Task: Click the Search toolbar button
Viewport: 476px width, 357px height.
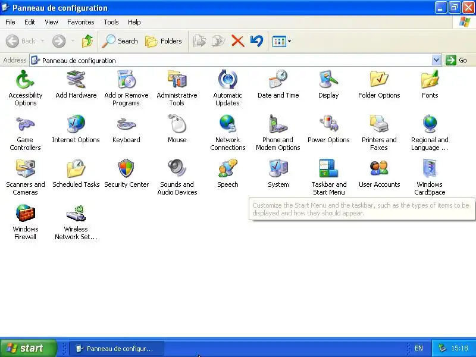Action: (120, 41)
